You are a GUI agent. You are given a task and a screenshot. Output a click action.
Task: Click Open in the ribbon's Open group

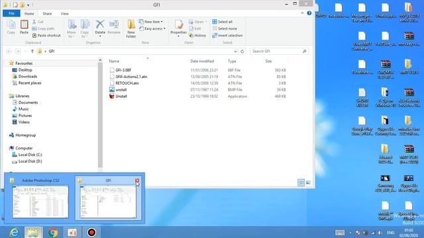pyautogui.click(x=197, y=22)
